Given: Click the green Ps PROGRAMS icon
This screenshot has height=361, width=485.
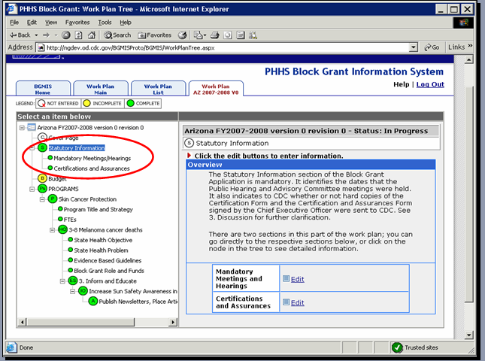Looking at the screenshot, I should point(42,189).
